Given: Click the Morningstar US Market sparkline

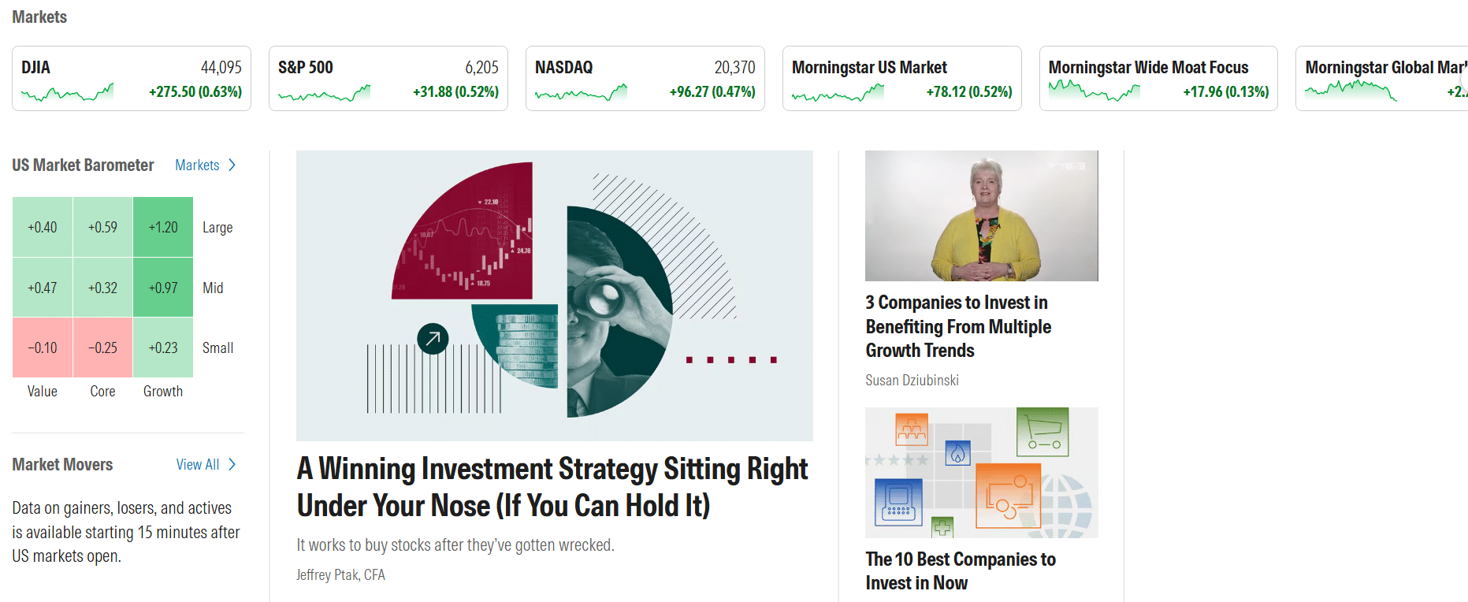Looking at the screenshot, I should [838, 92].
